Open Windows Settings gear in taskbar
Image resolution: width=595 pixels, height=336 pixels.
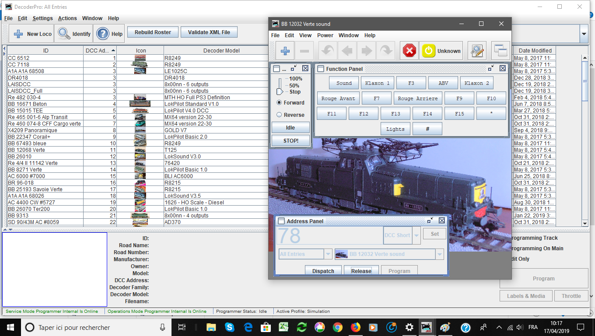click(x=409, y=327)
